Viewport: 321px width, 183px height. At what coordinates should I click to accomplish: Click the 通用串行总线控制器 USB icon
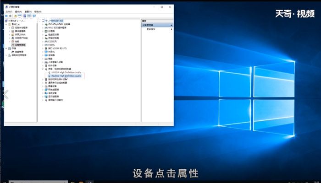[x=46, y=83]
